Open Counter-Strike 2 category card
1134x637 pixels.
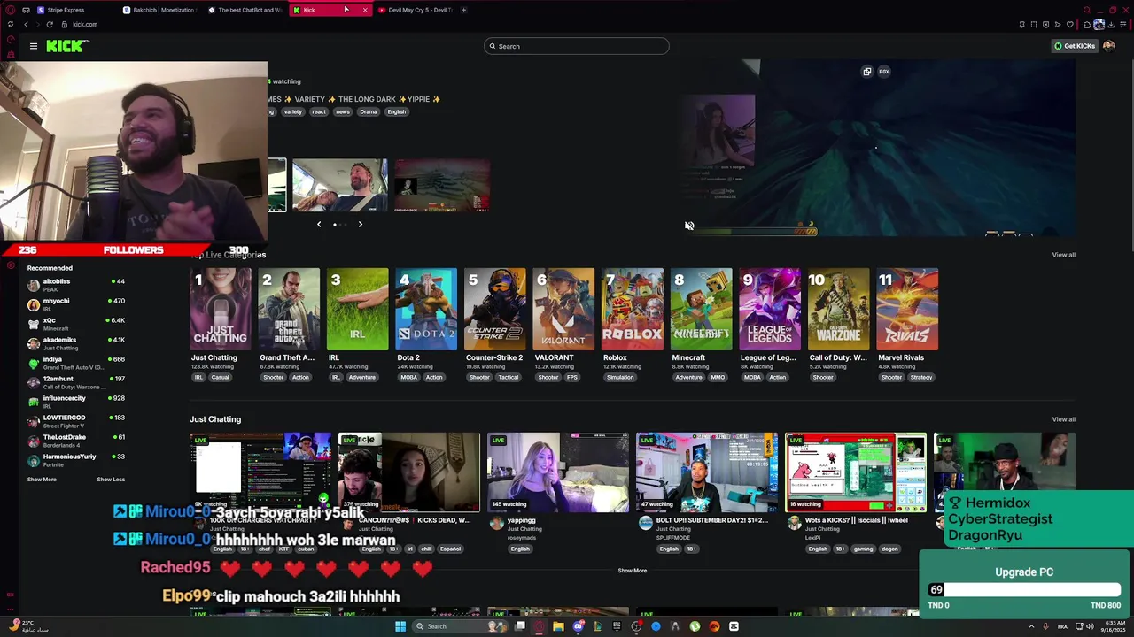[495, 310]
